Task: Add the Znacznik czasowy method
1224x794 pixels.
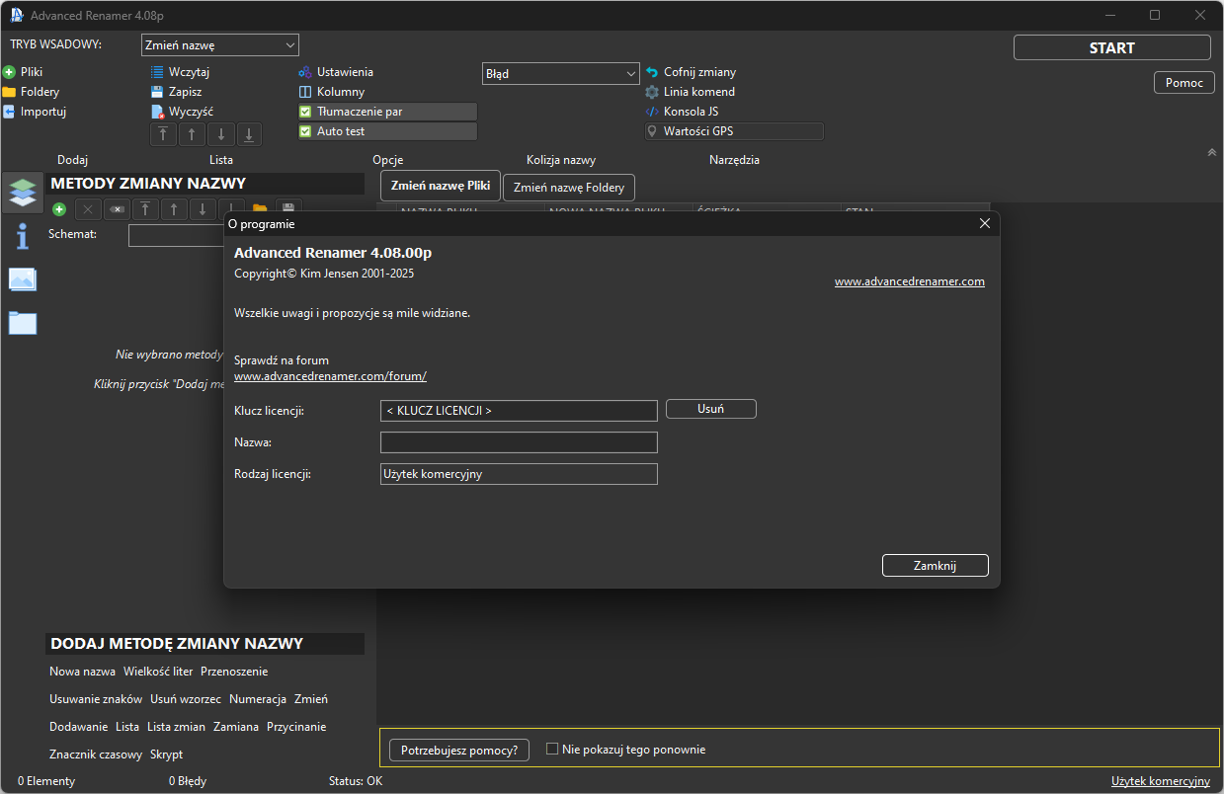Action: coord(96,754)
